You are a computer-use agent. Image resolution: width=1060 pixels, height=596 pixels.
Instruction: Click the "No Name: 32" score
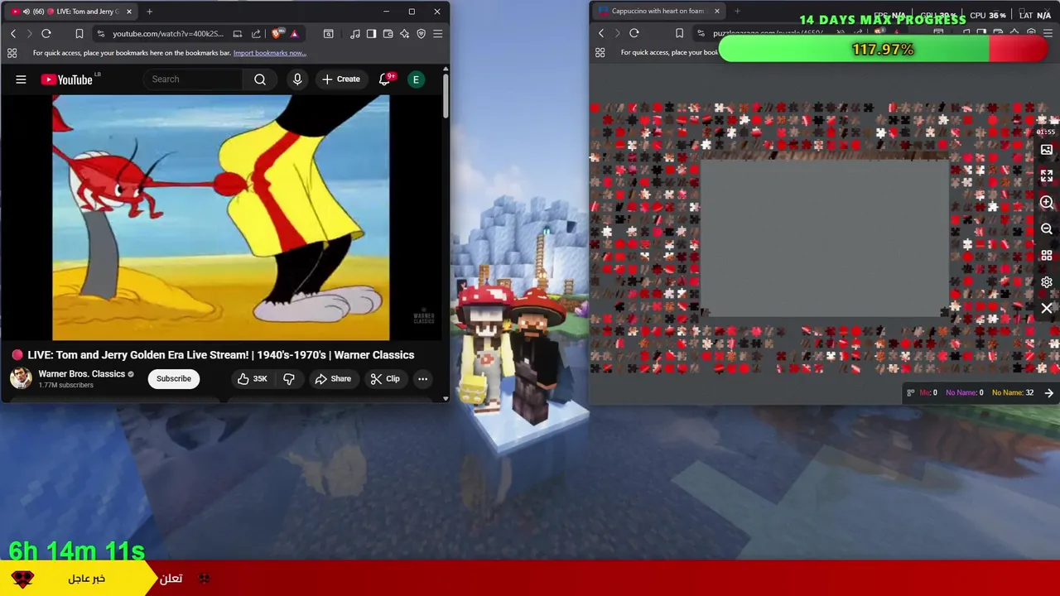(x=1013, y=393)
